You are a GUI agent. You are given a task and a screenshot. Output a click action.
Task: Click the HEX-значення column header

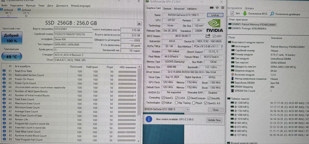128,67
